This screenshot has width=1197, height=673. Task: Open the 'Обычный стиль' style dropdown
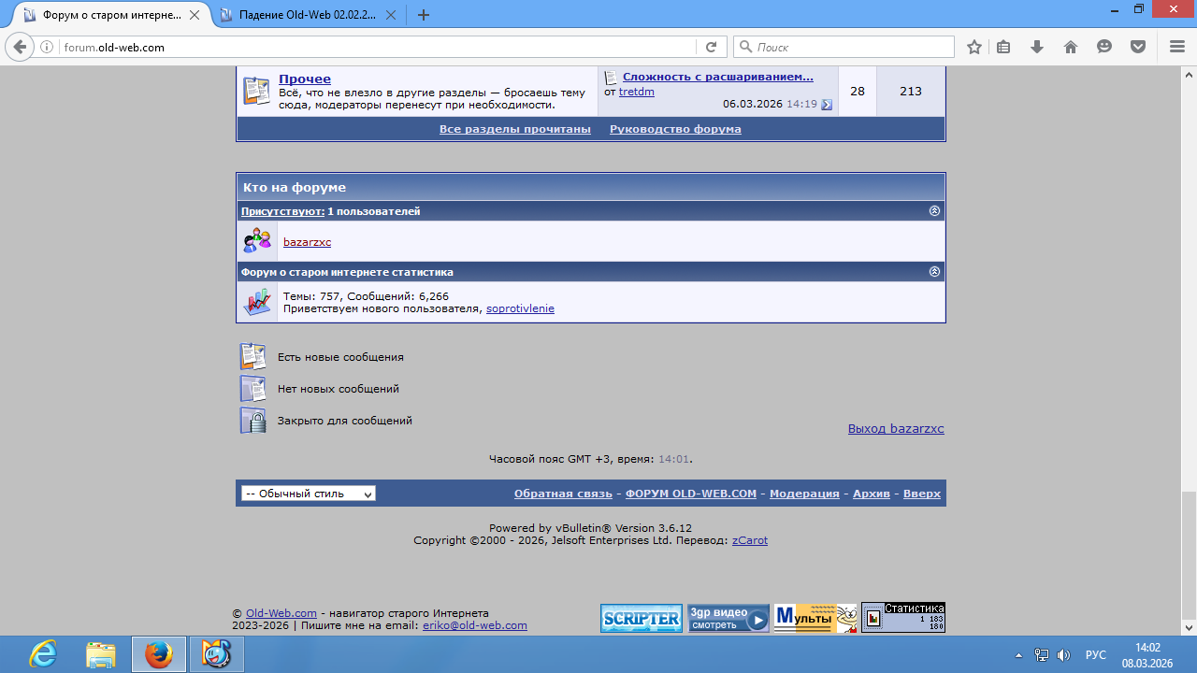pyautogui.click(x=309, y=494)
